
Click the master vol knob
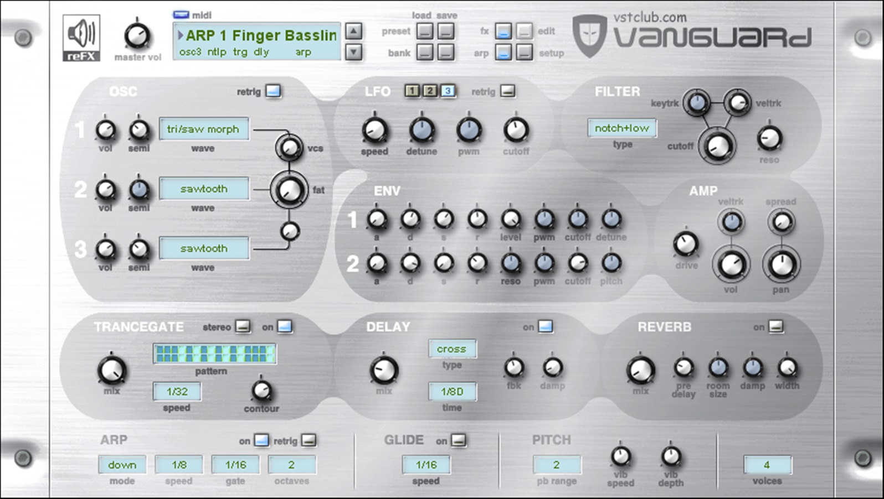pos(137,36)
